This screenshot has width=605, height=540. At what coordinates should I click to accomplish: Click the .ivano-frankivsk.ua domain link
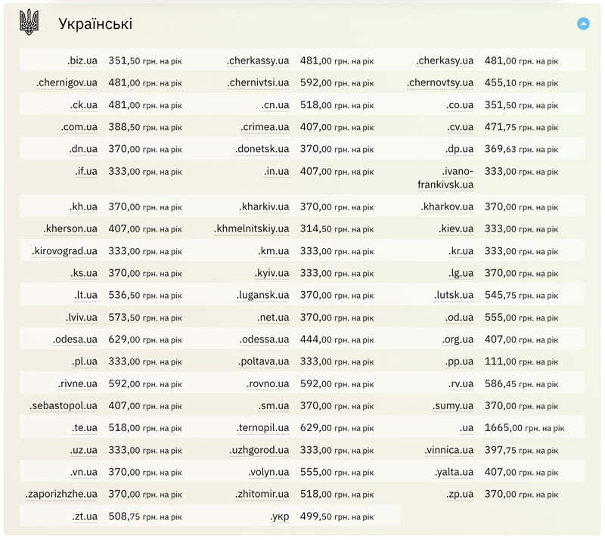coord(446,178)
